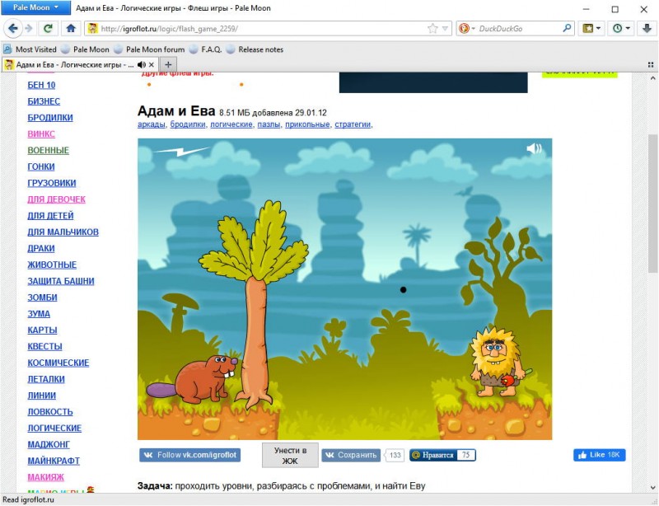This screenshot has width=659, height=506.
Task: Open the bookmarks toolbar button
Action: pos(591,29)
